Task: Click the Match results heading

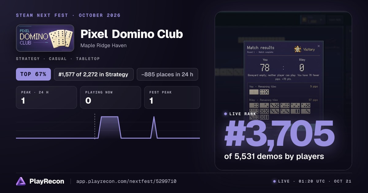Action: pyautogui.click(x=261, y=47)
